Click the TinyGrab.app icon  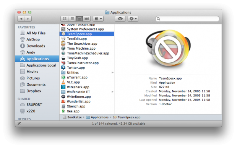point(63,58)
